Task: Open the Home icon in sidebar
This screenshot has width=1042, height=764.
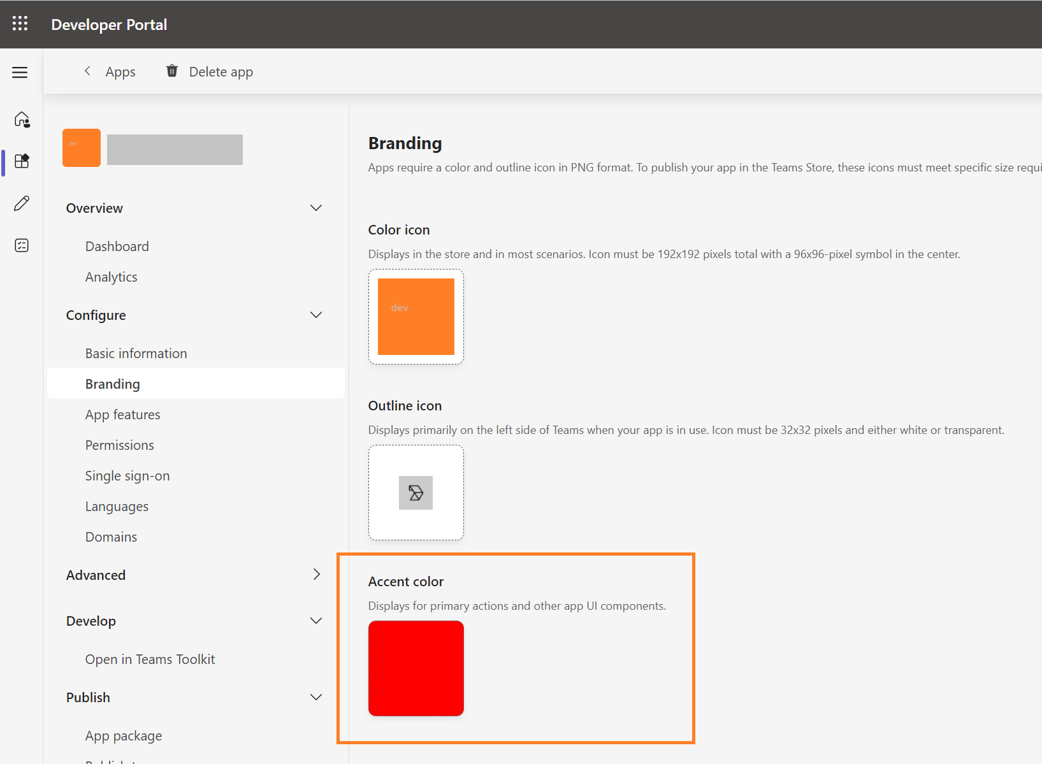Action: 22,120
